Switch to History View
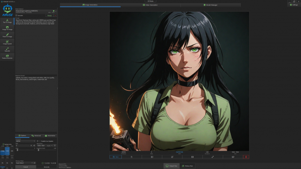 point(187,166)
